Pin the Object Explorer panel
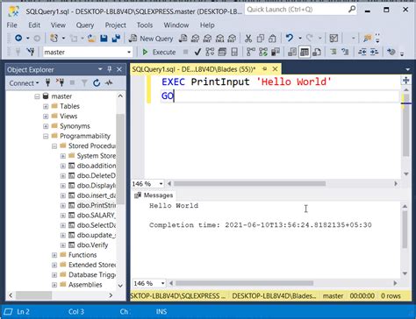Screen dimensions: 416x319 click(110, 69)
